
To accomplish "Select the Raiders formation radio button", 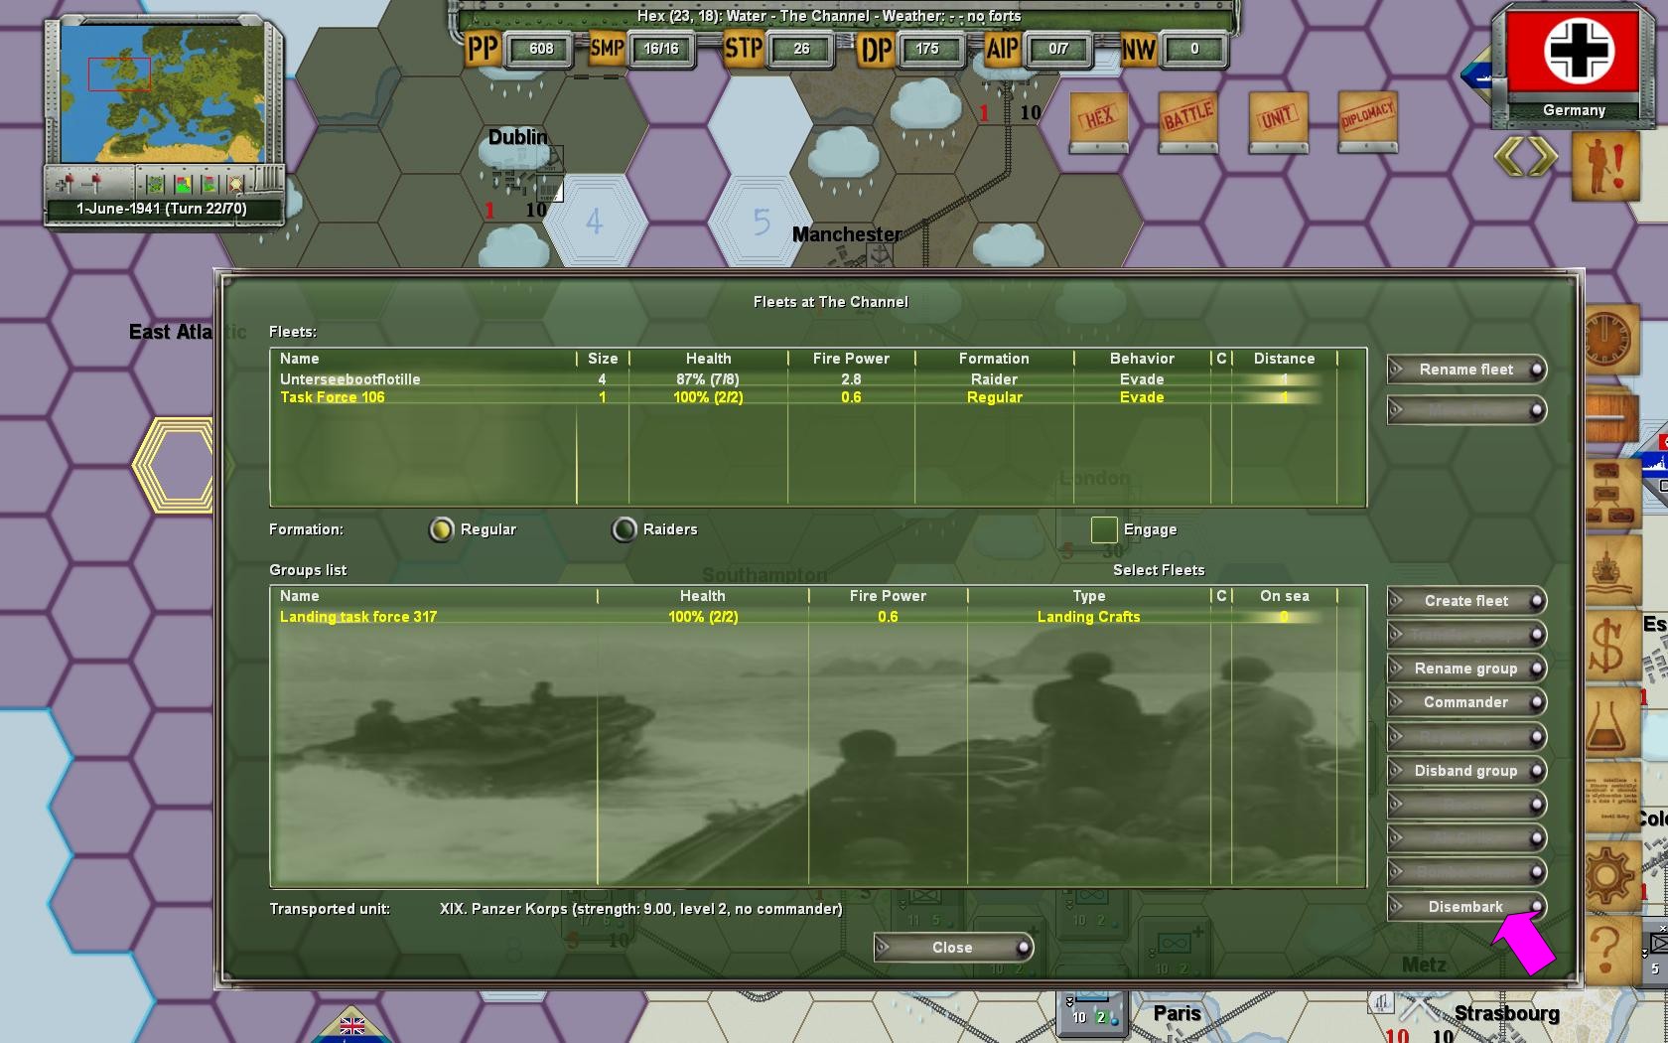I will (624, 529).
